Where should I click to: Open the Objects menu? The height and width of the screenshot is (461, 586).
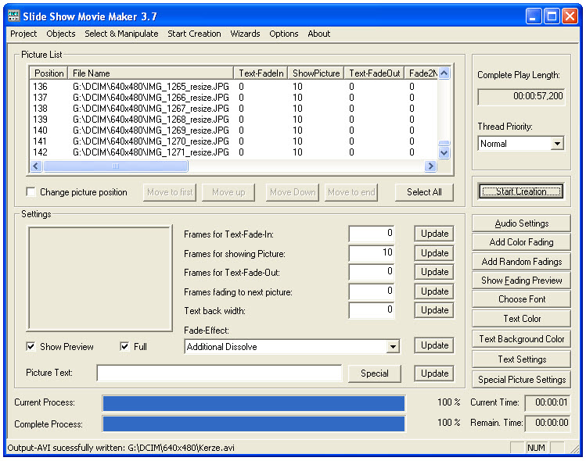[x=61, y=34]
